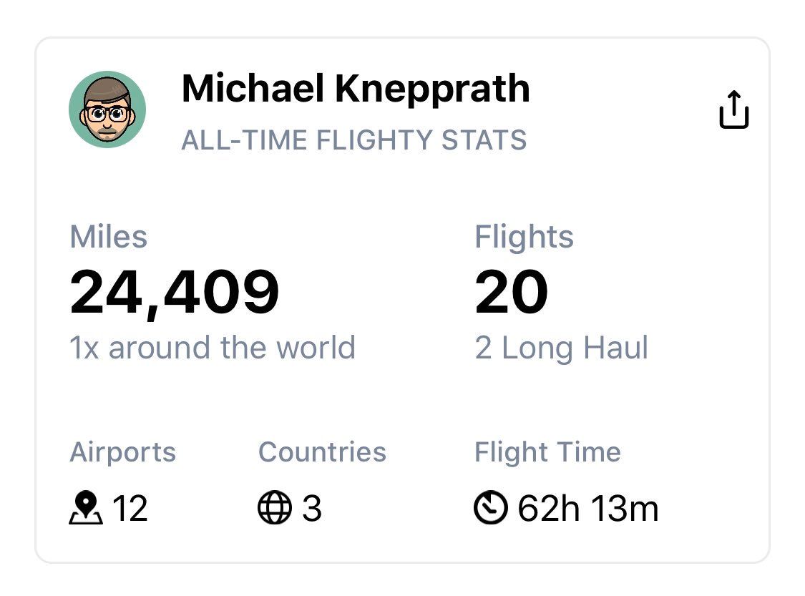This screenshot has width=805, height=596.
Task: Click the Flight Time label
Action: (547, 453)
